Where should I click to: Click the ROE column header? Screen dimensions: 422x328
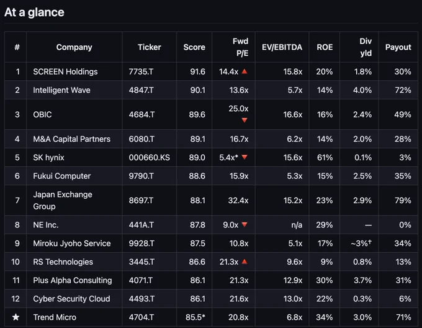coord(325,47)
